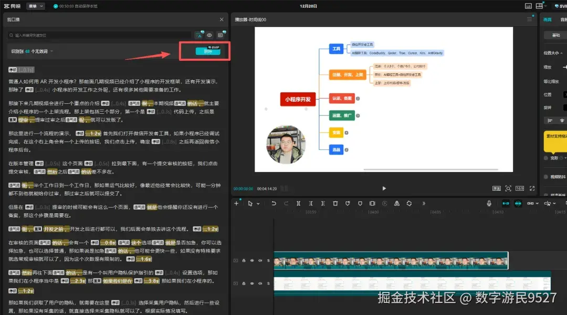This screenshot has height=315, width=567.
Task: Click the filler-word removal icon beside search
Action: (199, 35)
